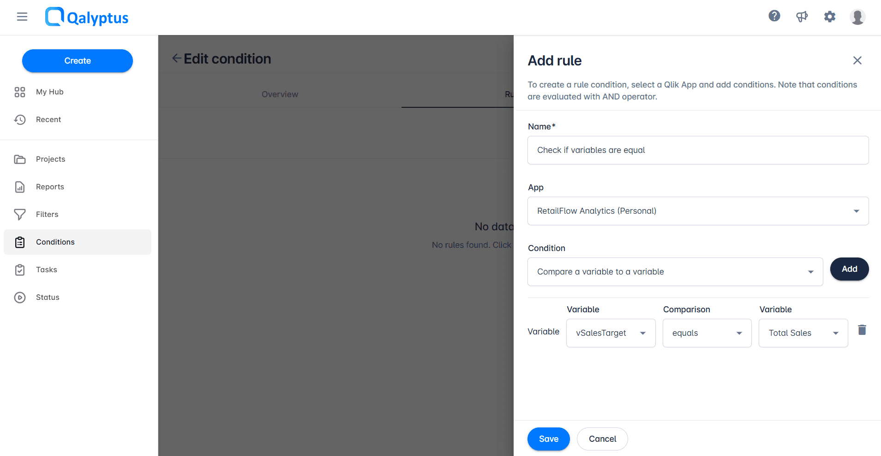Delete the variable condition with the trash icon
This screenshot has height=456, width=881.
click(862, 330)
